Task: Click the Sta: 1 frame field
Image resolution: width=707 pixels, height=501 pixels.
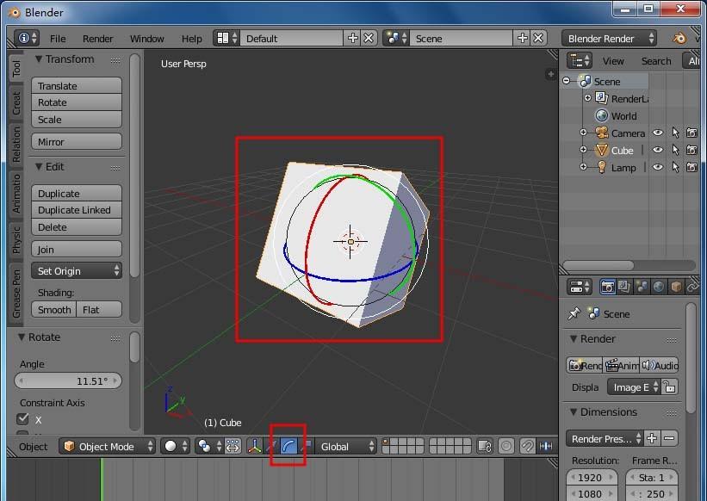Action: [x=651, y=477]
